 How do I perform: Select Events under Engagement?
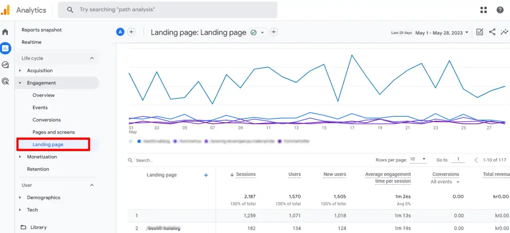[40, 108]
